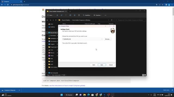This screenshot has width=174, height=97.
Task: Expand Composer-Setup.exe download options chevron
Action: click(x=19, y=90)
